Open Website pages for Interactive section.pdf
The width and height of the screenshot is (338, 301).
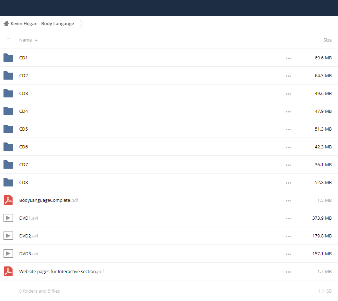coord(62,271)
